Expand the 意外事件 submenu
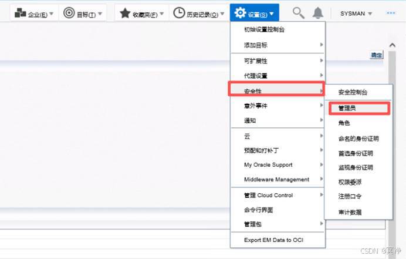Screen dimensions: 406x259 (x=278, y=106)
